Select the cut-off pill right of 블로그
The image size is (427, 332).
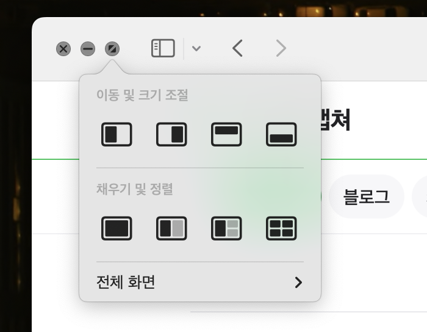(x=421, y=197)
